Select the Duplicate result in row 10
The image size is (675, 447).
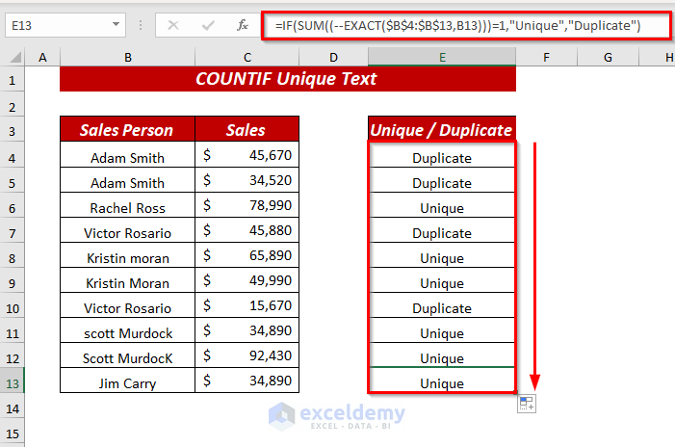442,305
